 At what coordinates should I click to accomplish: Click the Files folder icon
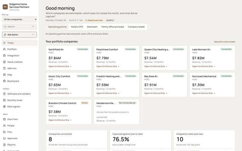click(x=4, y=132)
